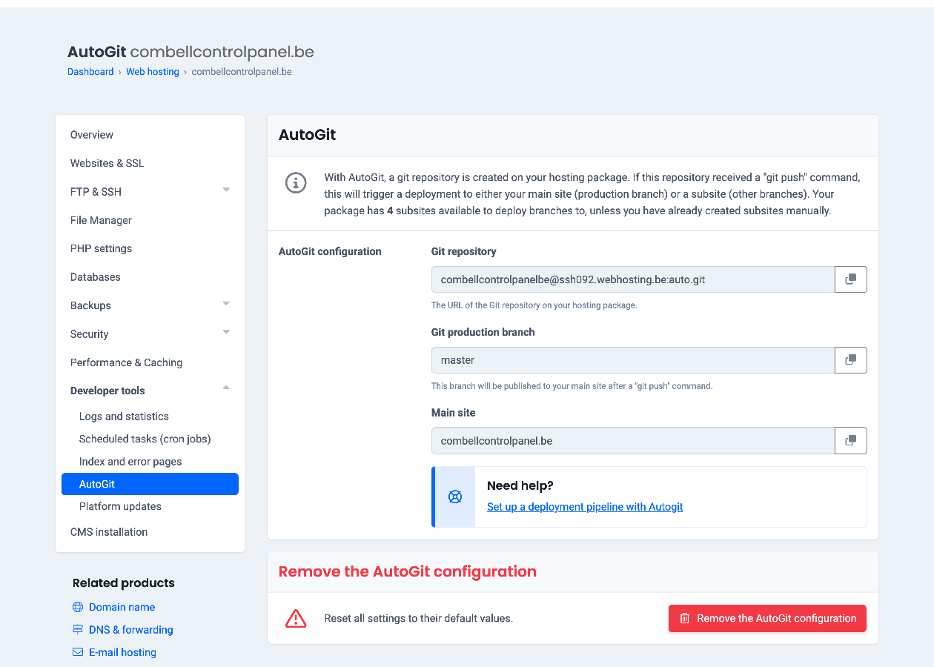This screenshot has width=934, height=667.
Task: Open Platform updates
Action: click(120, 506)
